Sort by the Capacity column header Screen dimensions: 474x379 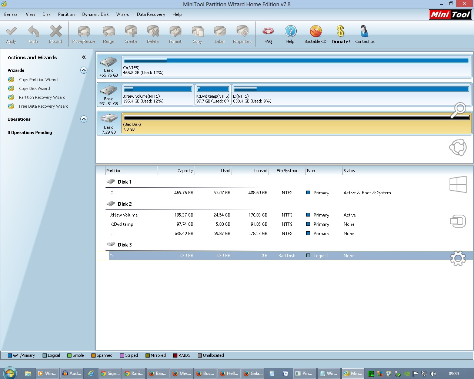(x=176, y=171)
